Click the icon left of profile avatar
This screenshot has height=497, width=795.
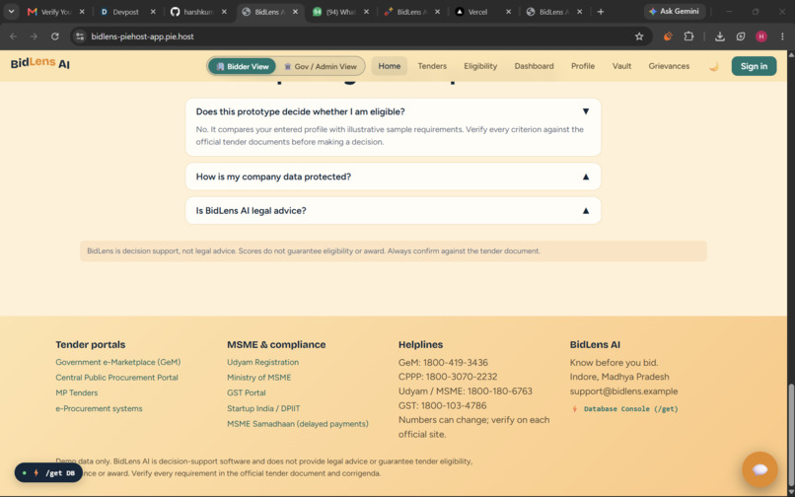click(741, 36)
